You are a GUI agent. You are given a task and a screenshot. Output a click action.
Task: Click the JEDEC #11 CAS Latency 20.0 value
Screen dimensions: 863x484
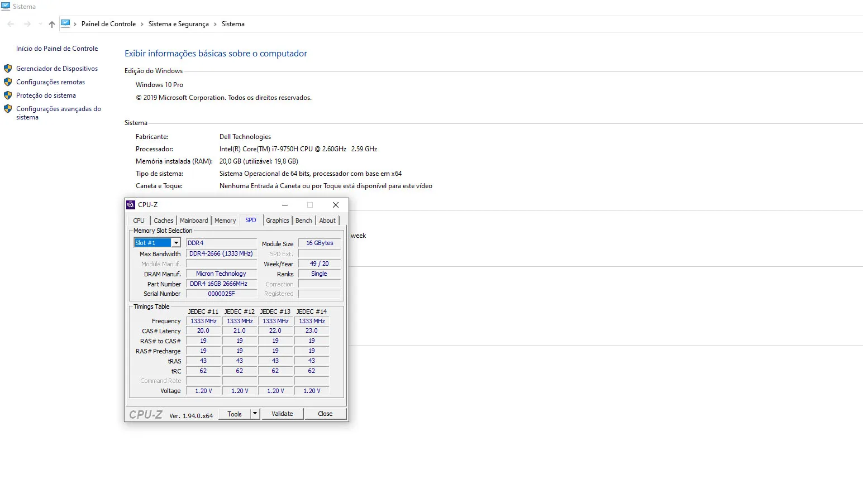[x=203, y=330]
